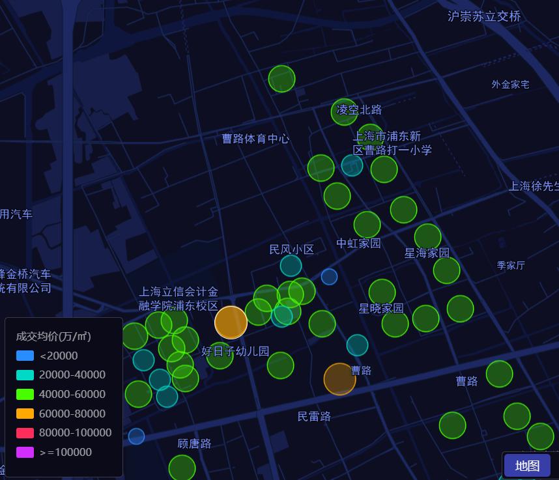
Task: Click the orange 60000-80000 legend swatch
Action: pyautogui.click(x=25, y=414)
